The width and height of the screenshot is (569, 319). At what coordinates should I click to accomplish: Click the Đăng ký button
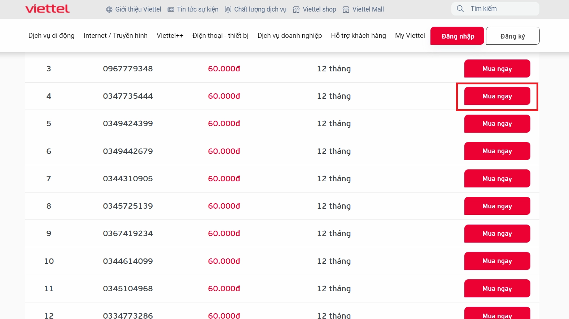513,36
